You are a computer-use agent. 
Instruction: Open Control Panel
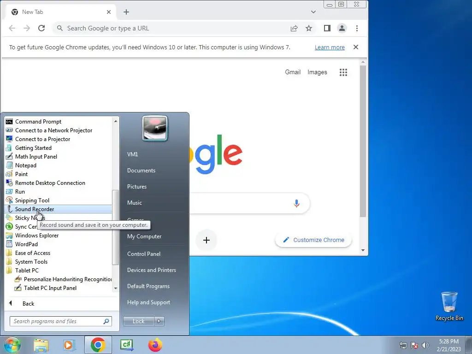coord(144,254)
